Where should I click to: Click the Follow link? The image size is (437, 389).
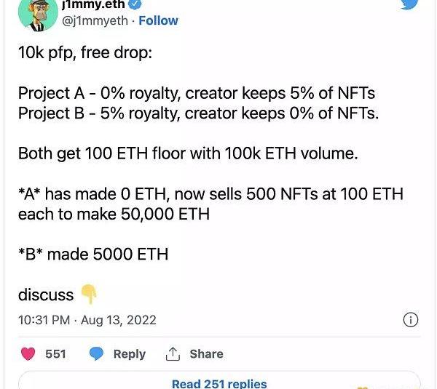(158, 20)
